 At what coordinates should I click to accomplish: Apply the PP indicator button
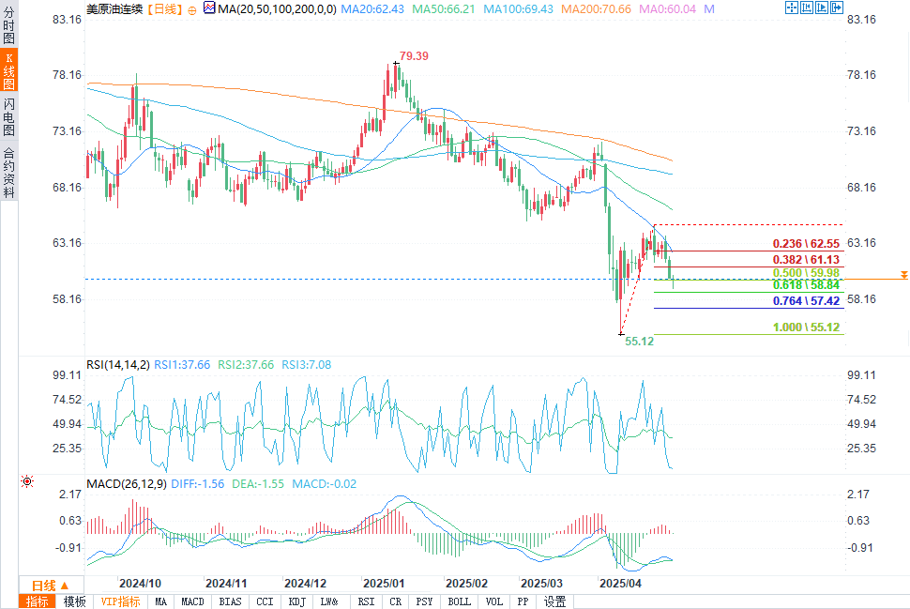coord(523,601)
